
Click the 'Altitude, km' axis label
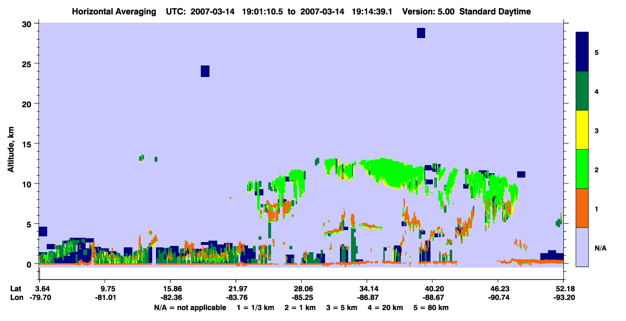tap(11, 148)
